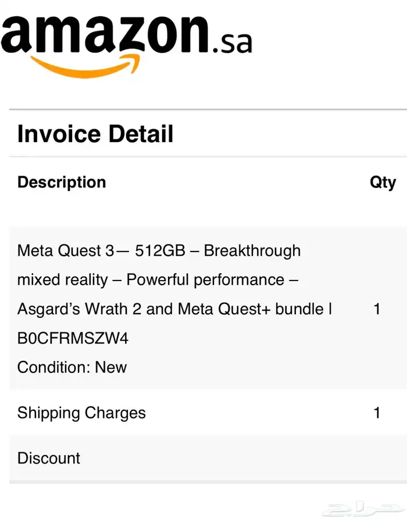Select the ASIN code B0CFRMSZW4

(73, 338)
